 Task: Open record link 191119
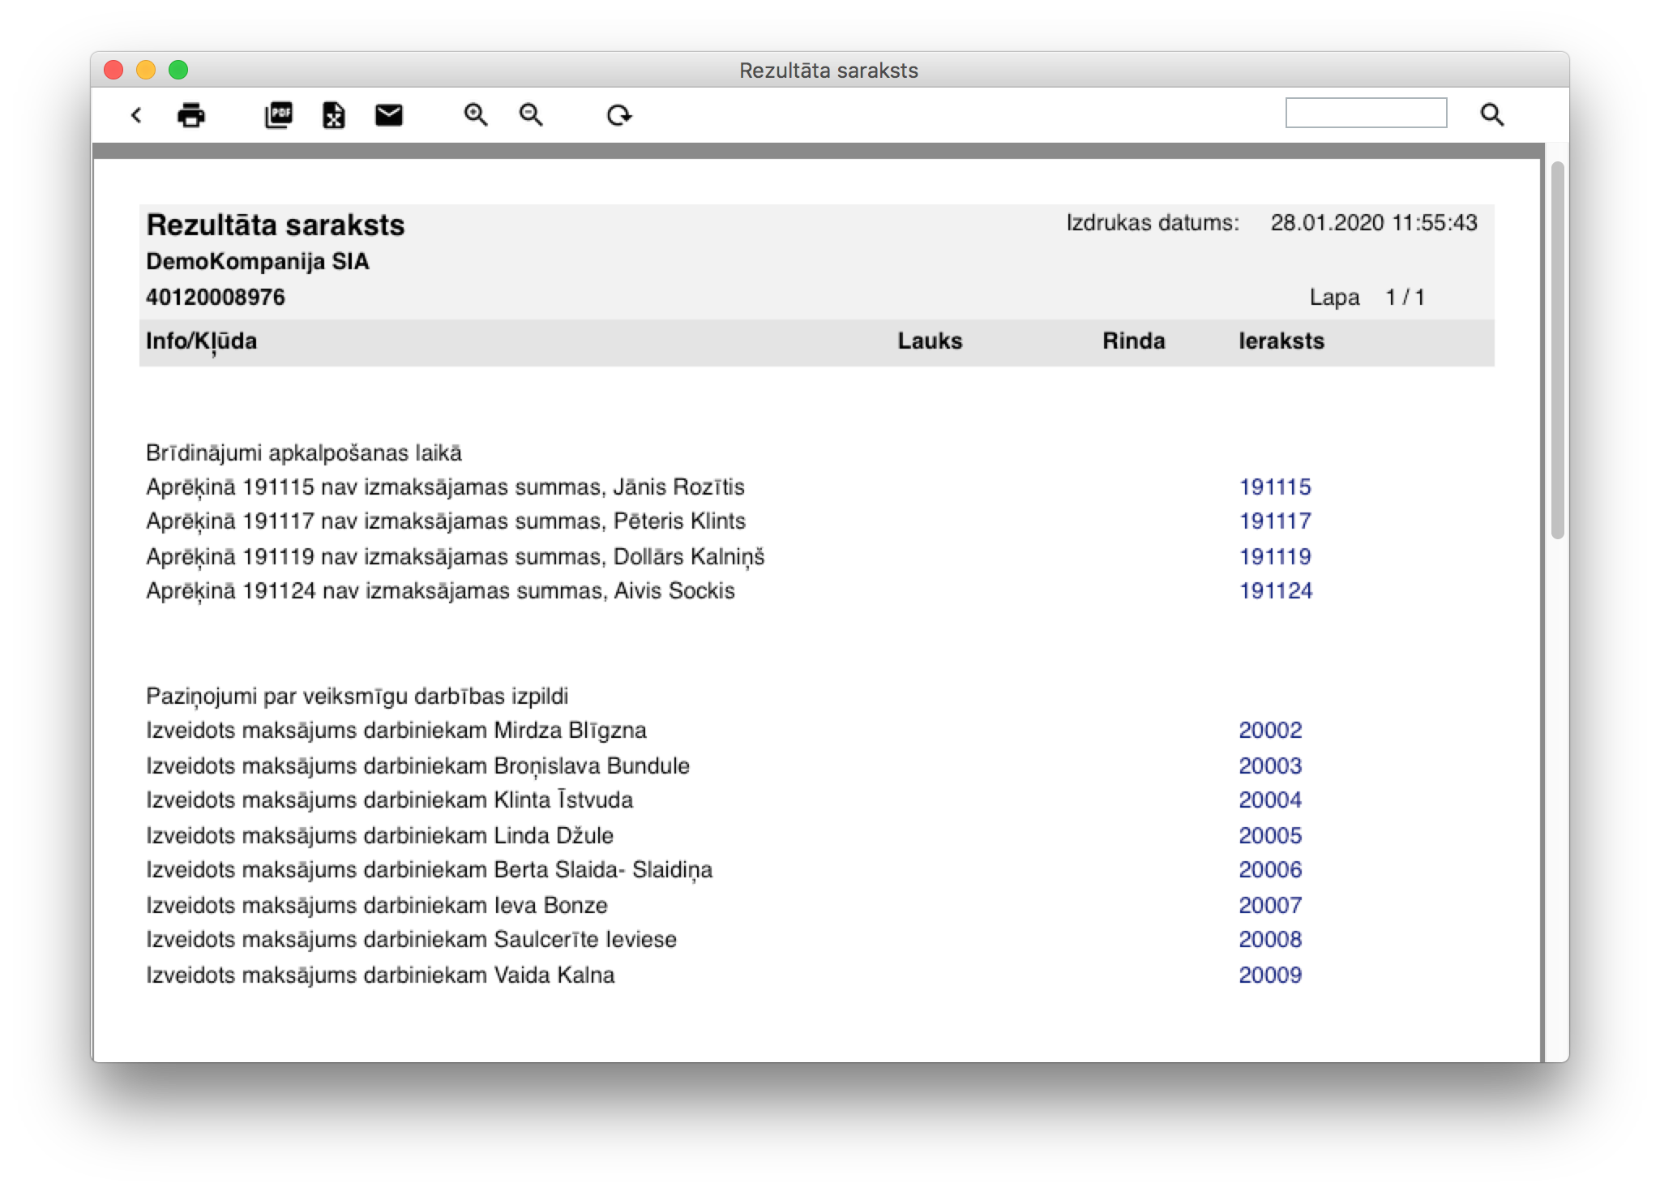(x=1275, y=557)
